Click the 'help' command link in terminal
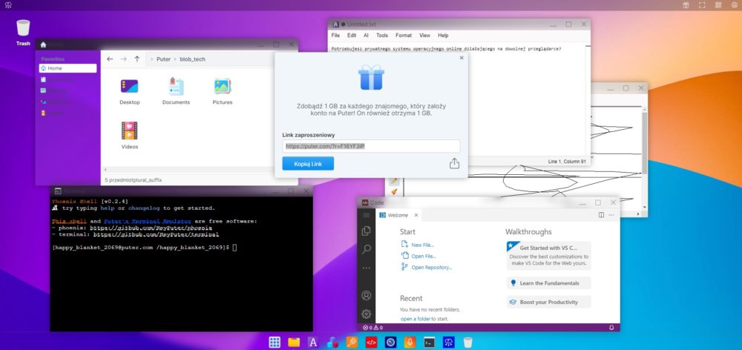 (x=108, y=208)
